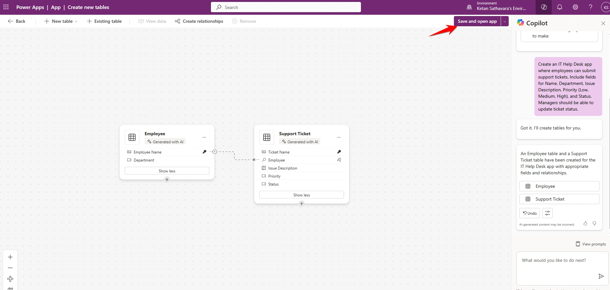The width and height of the screenshot is (610, 290).
Task: Expand the New table dropdown
Action: coord(61,21)
